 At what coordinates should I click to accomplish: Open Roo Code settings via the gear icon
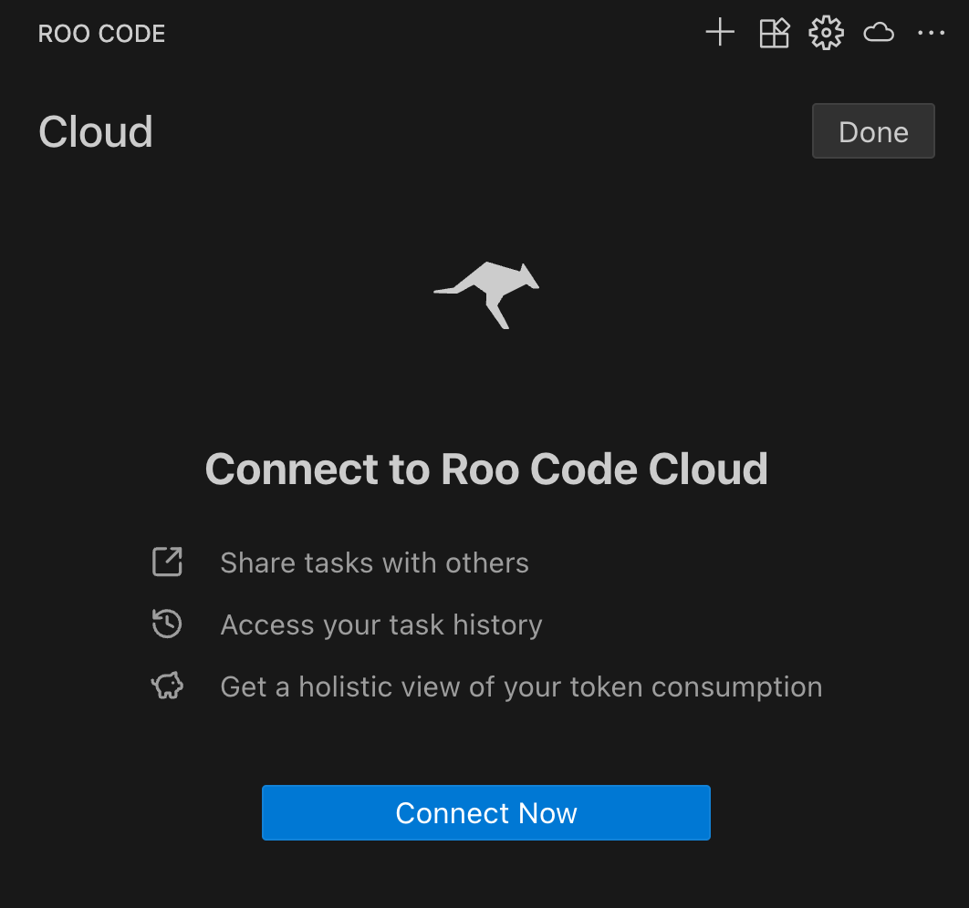(x=826, y=32)
